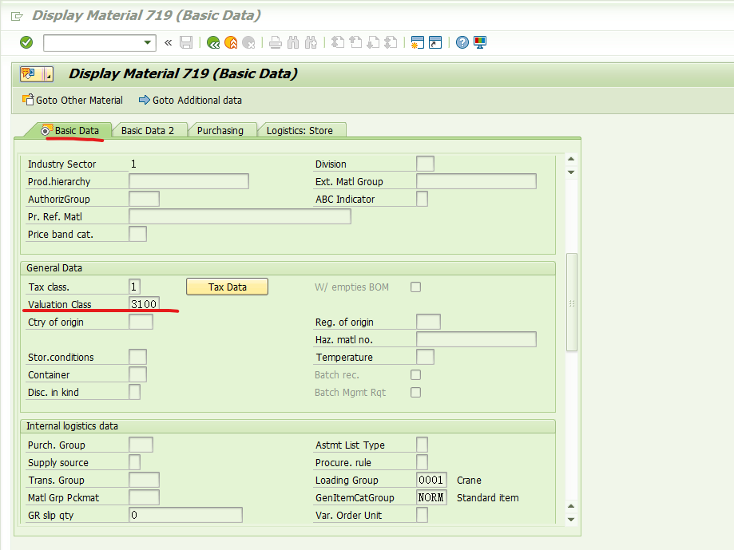Image resolution: width=734 pixels, height=550 pixels.
Task: Click the AuthorizGroup field
Action: pyautogui.click(x=145, y=199)
